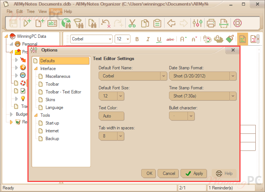
Task: Click the Print Preview icon
Action: [224, 23]
